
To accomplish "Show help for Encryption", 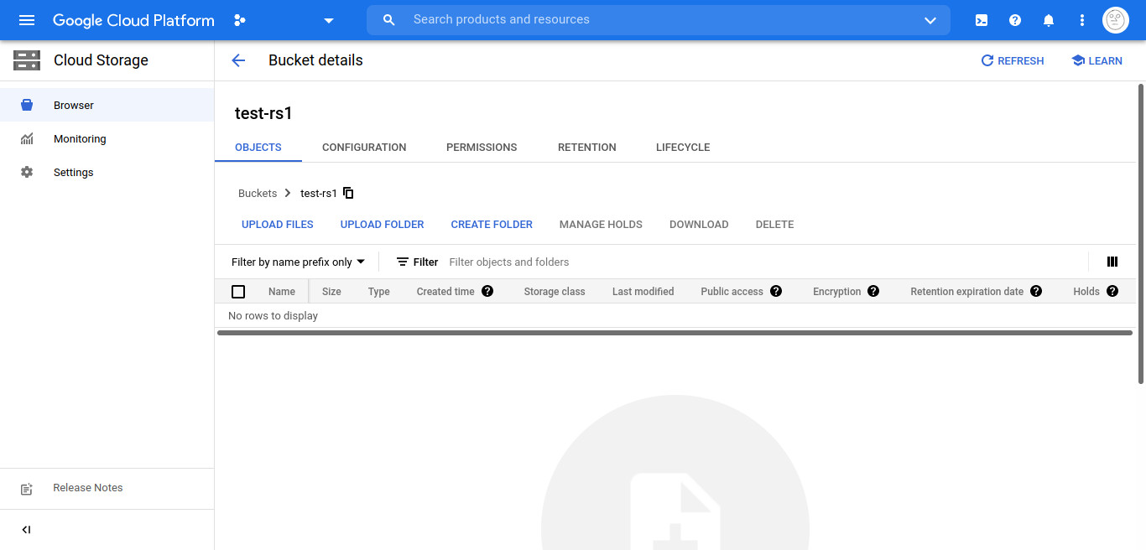I will [873, 292].
